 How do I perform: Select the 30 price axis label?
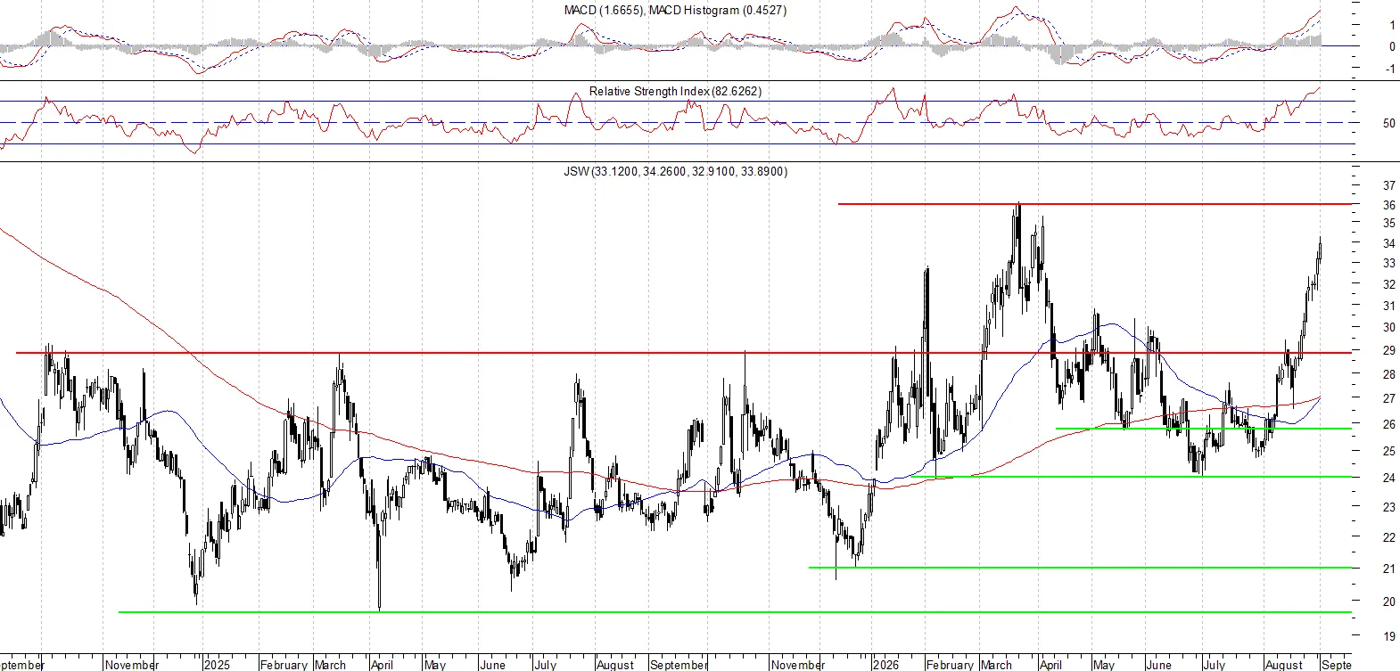coord(1389,327)
